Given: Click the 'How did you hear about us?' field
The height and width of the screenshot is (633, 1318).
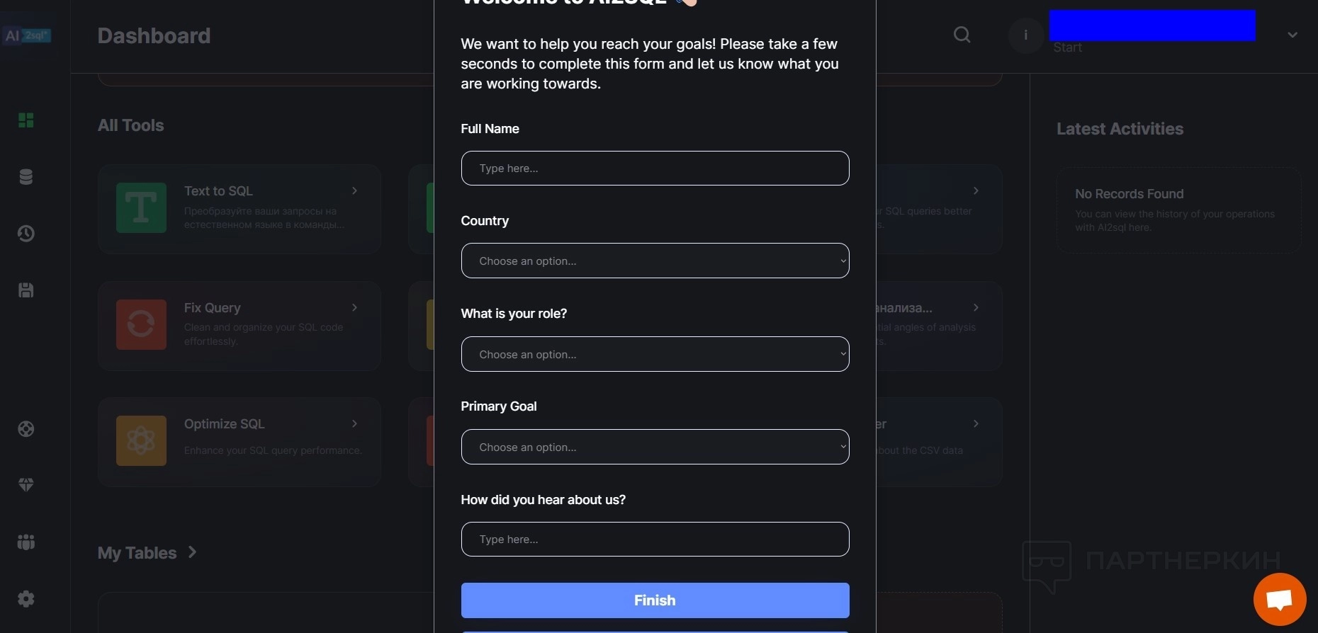Looking at the screenshot, I should (655, 540).
